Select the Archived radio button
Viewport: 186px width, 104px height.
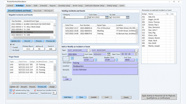[x=11, y=50]
